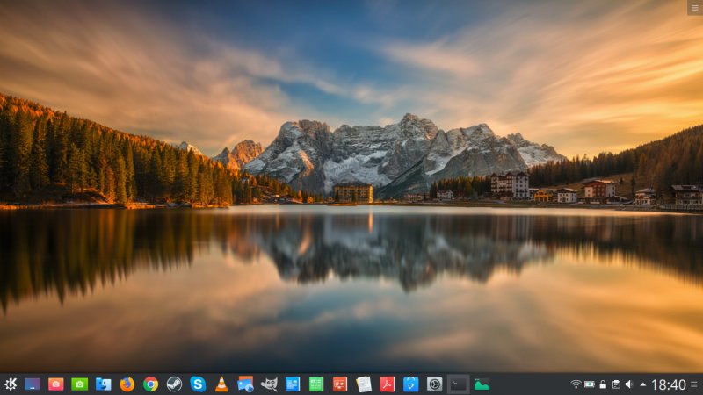The height and width of the screenshot is (395, 703).
Task: Launch the green camera app
Action: click(80, 384)
